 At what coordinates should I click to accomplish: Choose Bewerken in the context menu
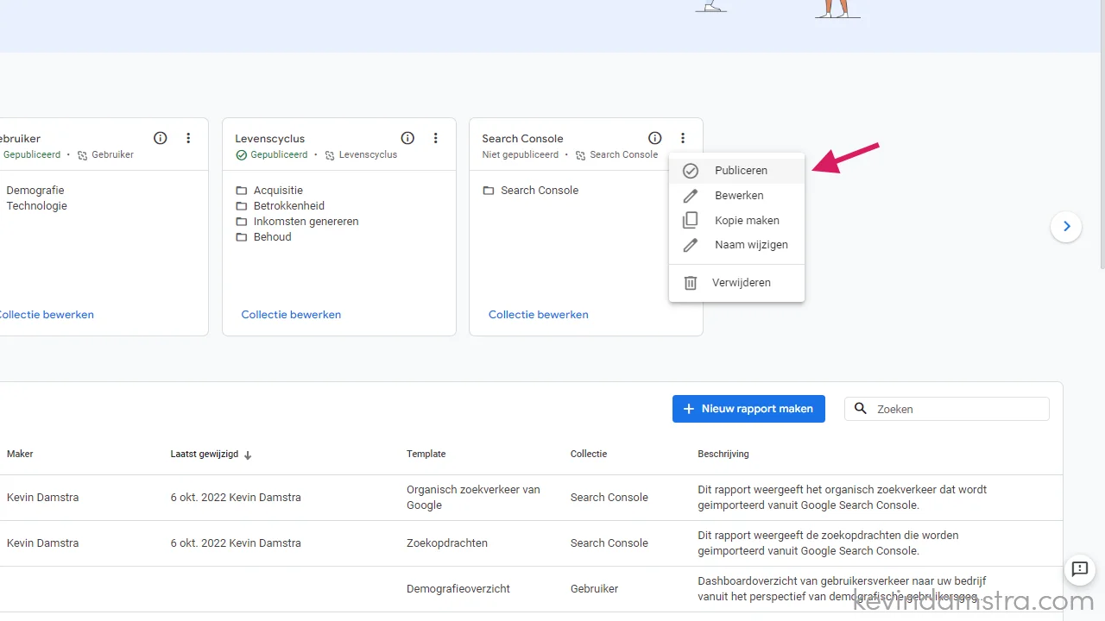point(736,196)
